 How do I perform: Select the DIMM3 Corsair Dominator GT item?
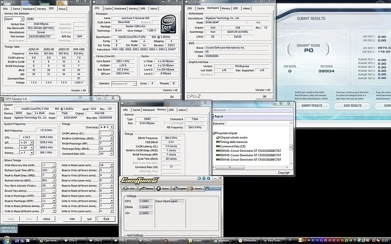249,155
